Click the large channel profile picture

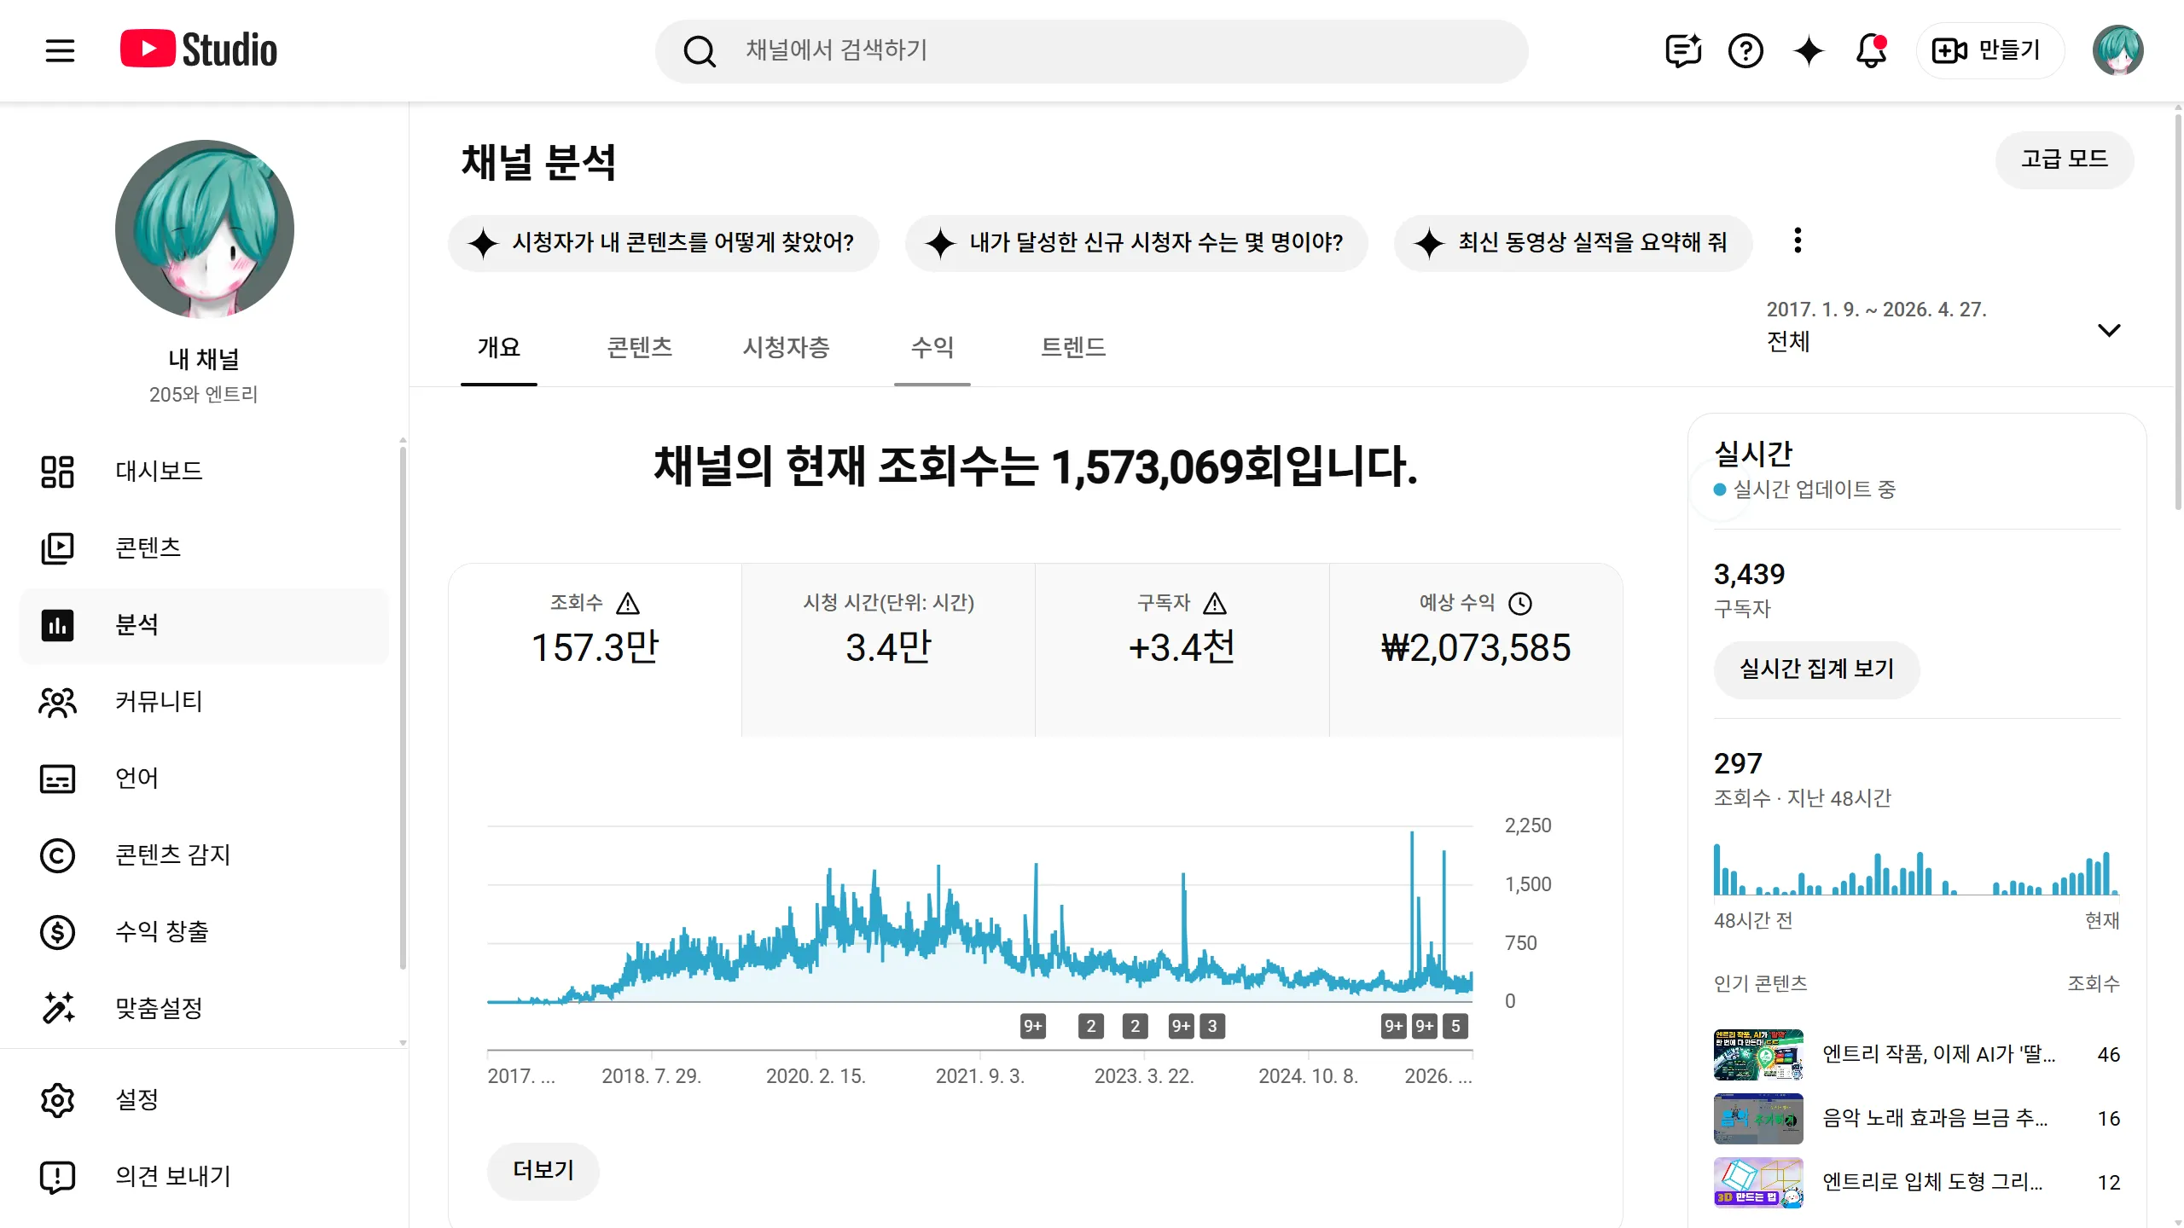(205, 229)
